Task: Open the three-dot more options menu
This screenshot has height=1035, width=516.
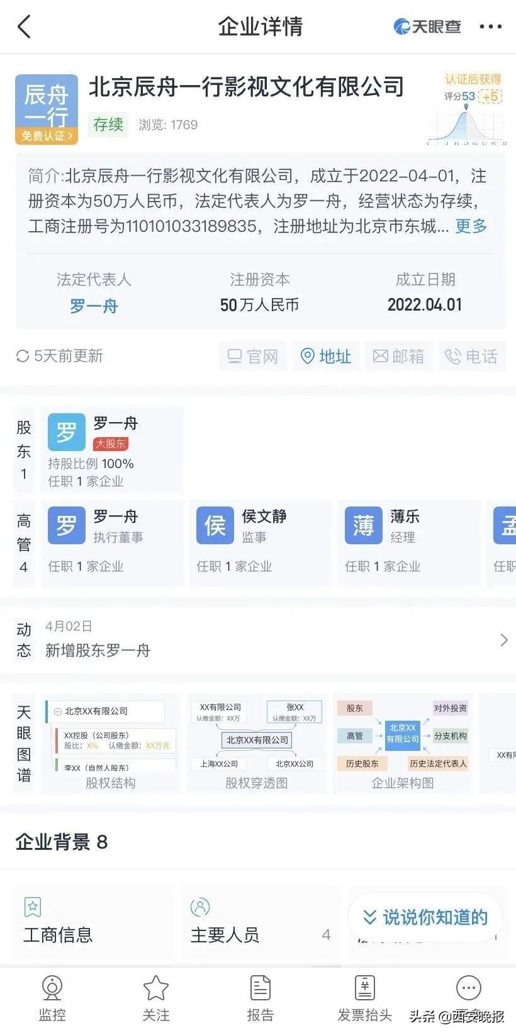Action: [x=490, y=27]
